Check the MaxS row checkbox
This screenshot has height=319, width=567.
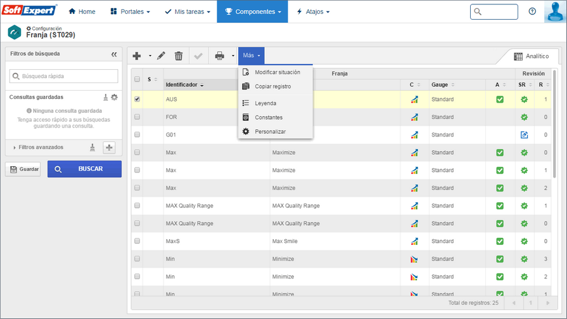click(x=137, y=241)
